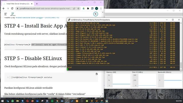Click the Memory (MB) graph in the background window
183x103 pixels.
[x=118, y=81]
